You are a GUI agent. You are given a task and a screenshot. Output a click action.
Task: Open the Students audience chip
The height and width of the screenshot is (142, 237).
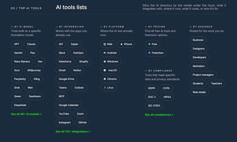pyautogui.click(x=198, y=84)
